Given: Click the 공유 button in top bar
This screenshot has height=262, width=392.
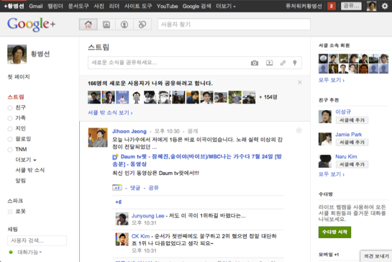Looking at the screenshot, I should coord(351,6).
